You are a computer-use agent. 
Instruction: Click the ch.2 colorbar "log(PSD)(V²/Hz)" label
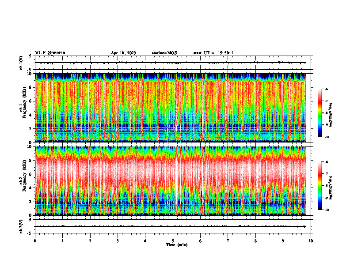coord(331,187)
